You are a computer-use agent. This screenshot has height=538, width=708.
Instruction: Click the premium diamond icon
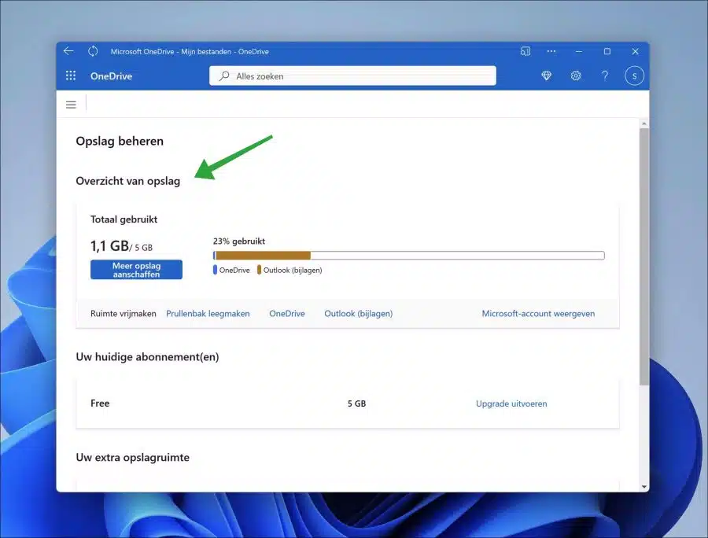point(547,76)
